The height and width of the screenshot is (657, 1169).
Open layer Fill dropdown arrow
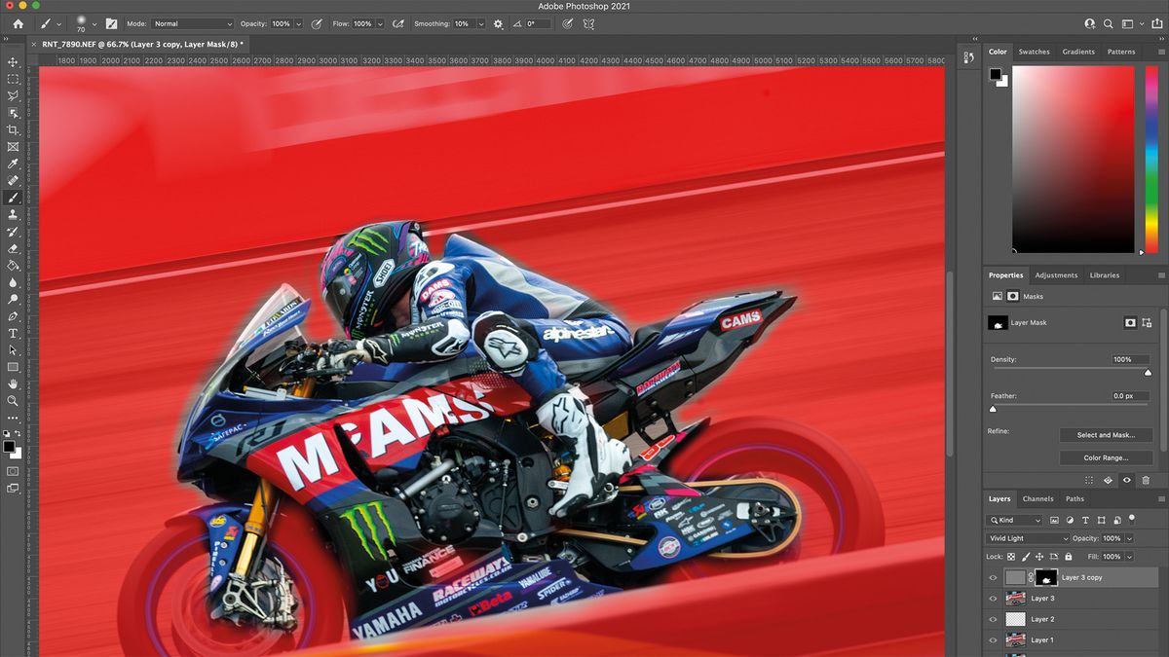tap(1129, 557)
